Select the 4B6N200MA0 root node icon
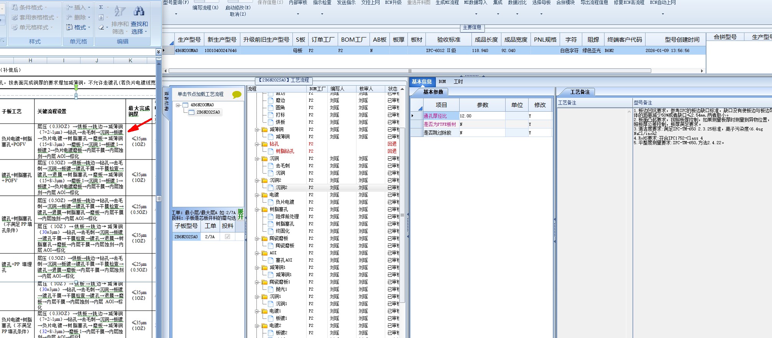 click(186, 105)
